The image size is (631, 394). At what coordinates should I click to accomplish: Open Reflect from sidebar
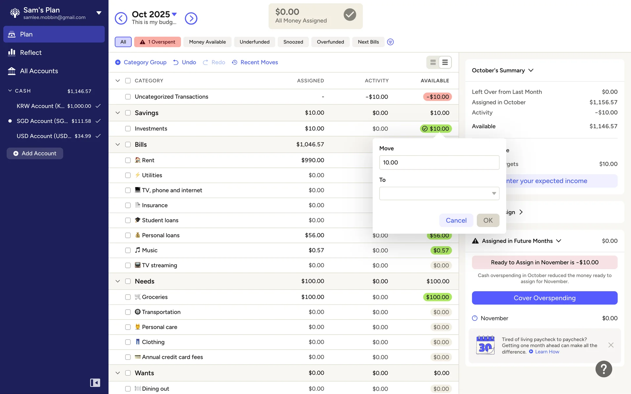[31, 53]
